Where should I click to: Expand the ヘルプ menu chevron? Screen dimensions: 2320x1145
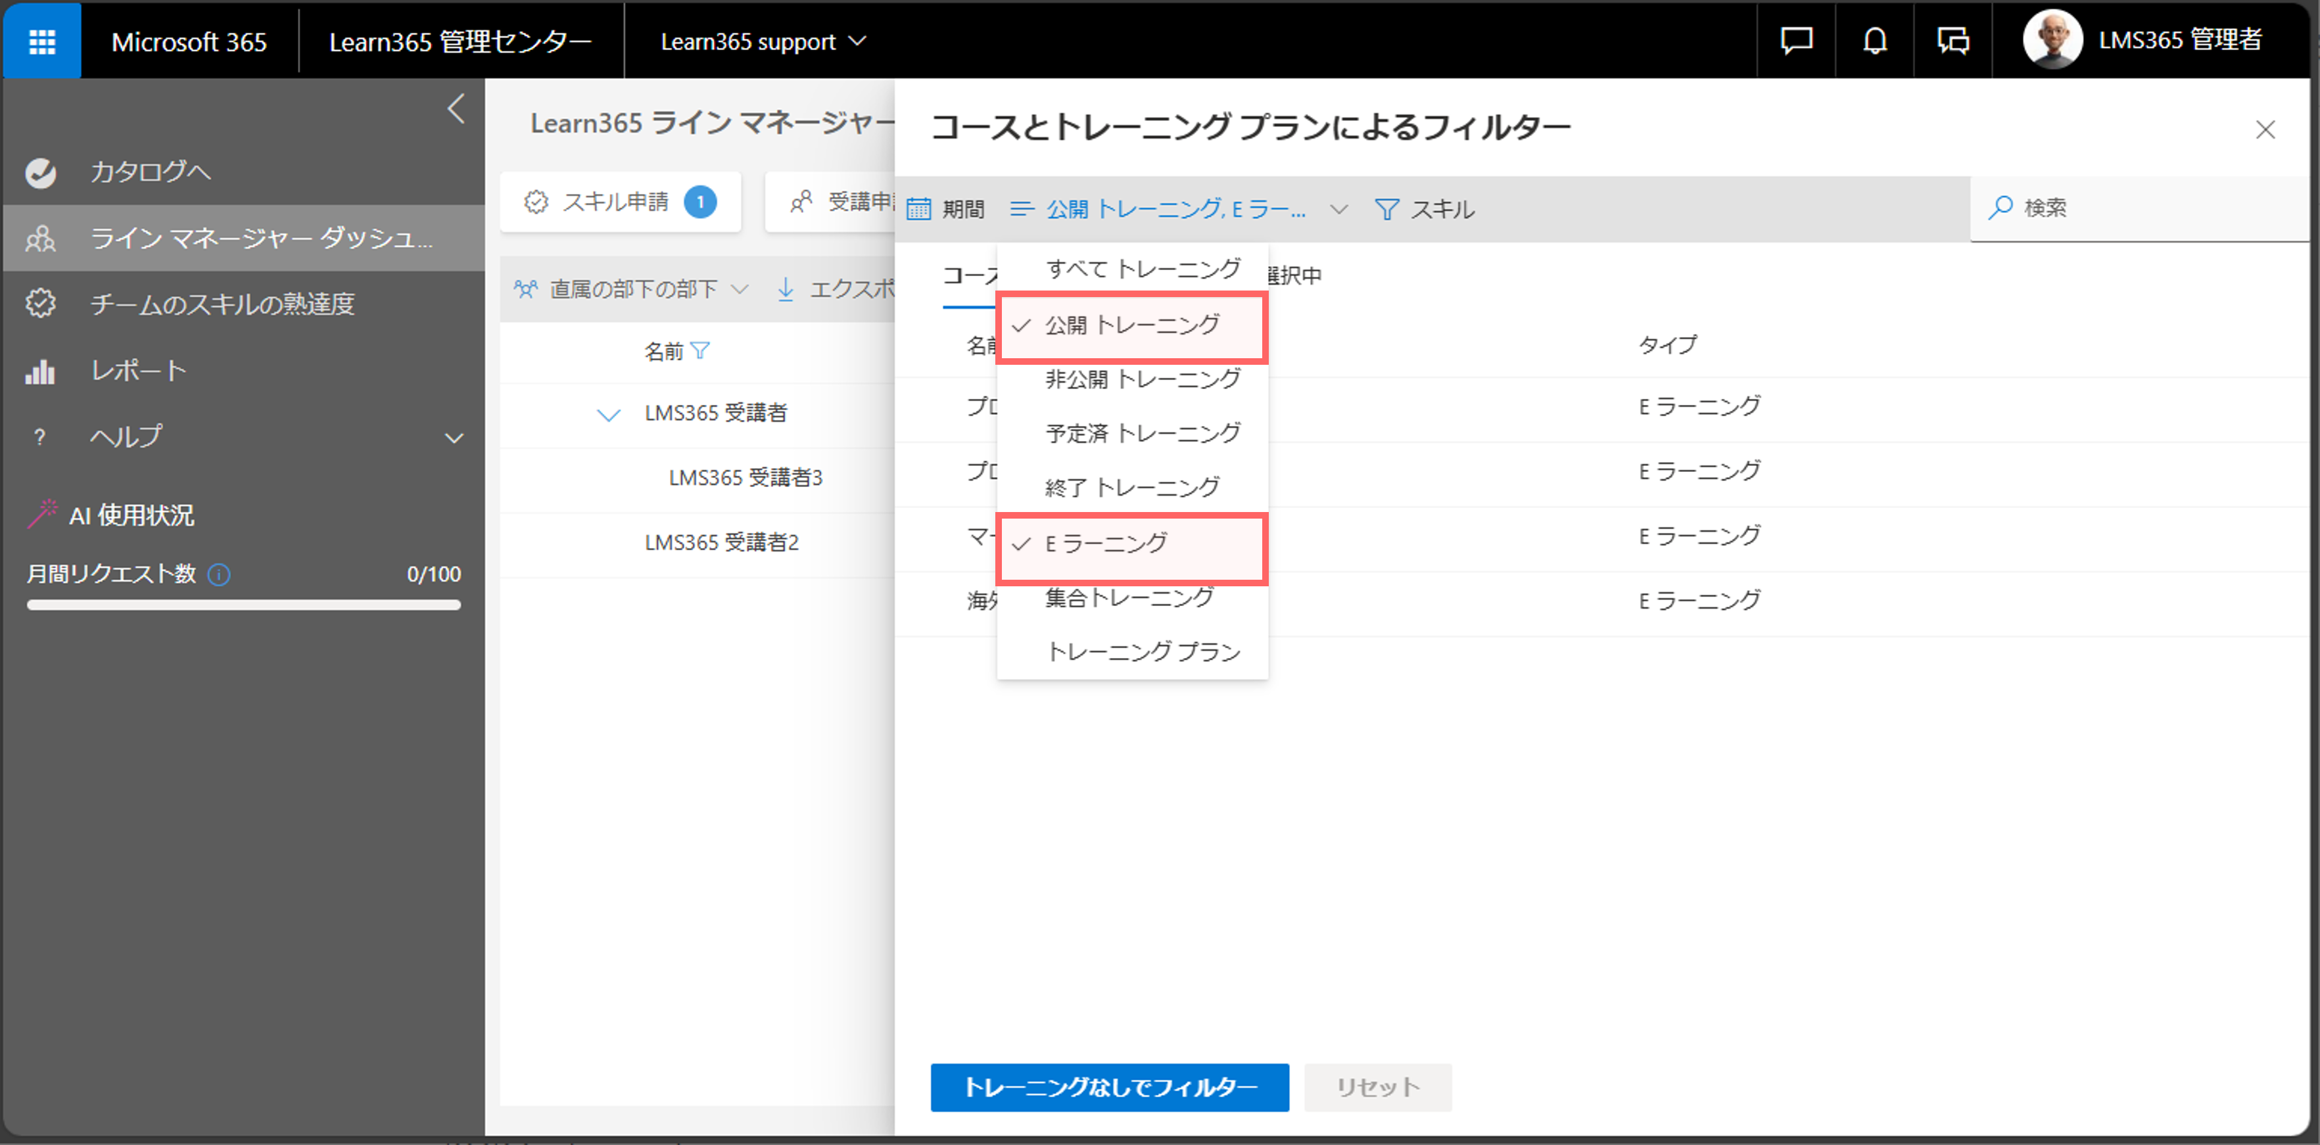click(454, 438)
